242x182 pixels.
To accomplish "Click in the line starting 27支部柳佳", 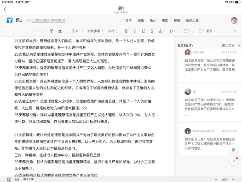I will (84, 135).
